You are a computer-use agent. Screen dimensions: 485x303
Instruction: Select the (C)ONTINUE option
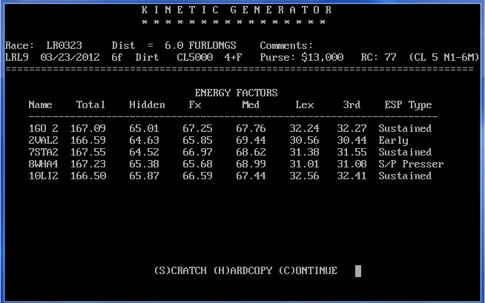click(x=308, y=271)
